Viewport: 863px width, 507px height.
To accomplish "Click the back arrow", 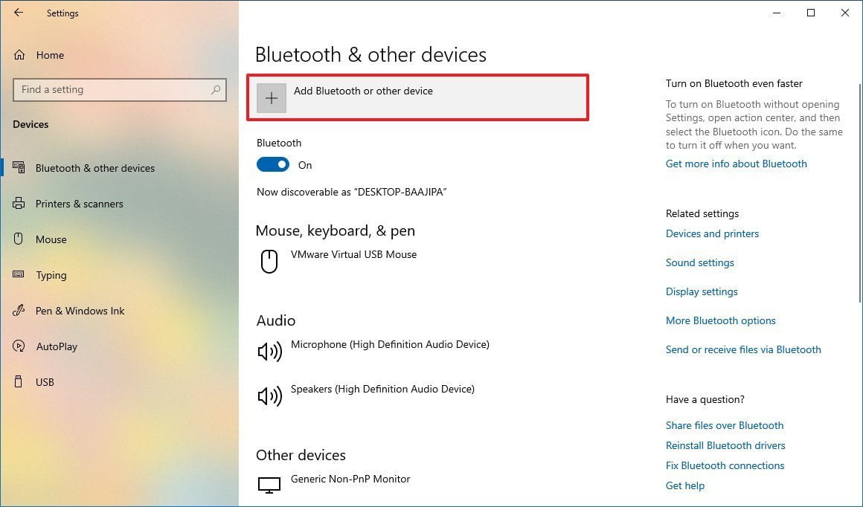I will coord(18,12).
